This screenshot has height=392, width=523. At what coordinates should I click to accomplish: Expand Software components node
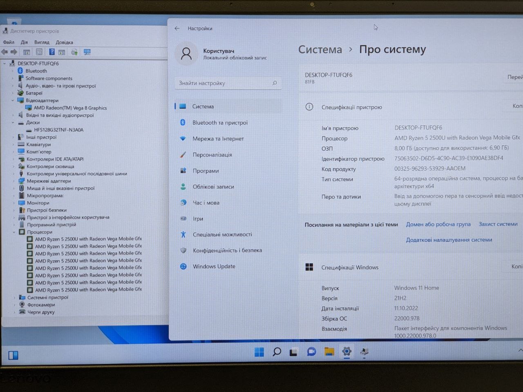(x=12, y=78)
